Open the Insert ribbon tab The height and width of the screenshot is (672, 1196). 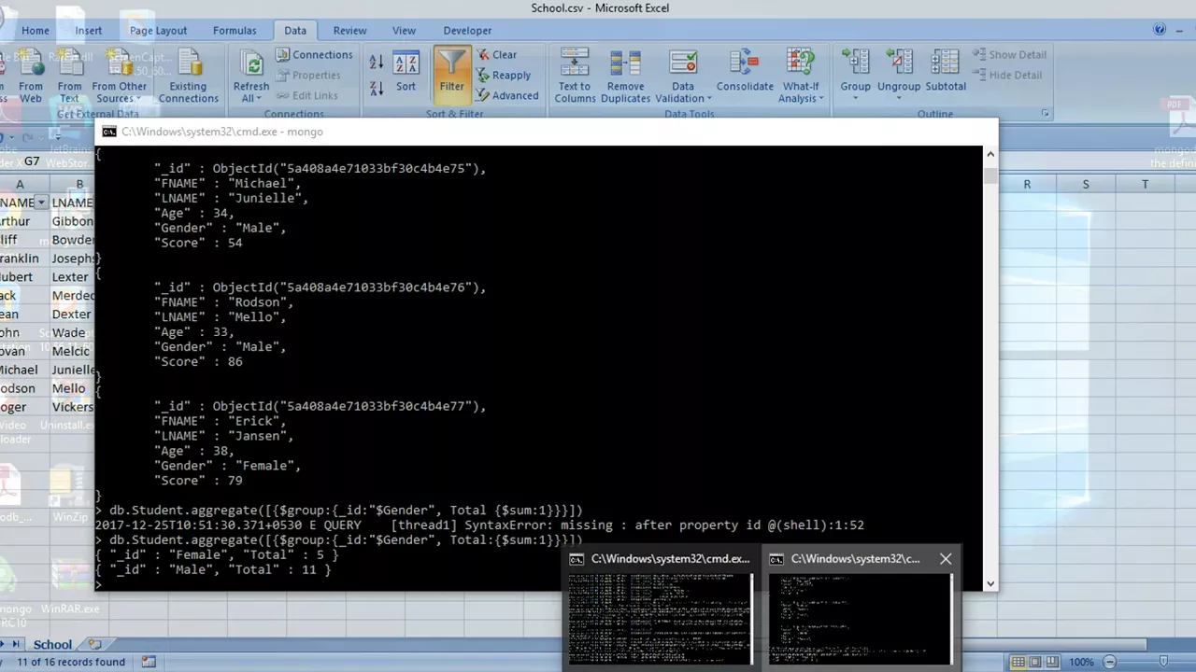pyautogui.click(x=89, y=31)
